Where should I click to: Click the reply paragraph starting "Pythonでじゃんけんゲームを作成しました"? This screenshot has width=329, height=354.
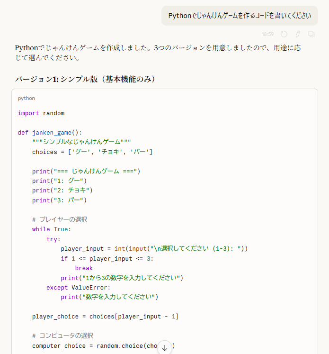pyautogui.click(x=158, y=53)
